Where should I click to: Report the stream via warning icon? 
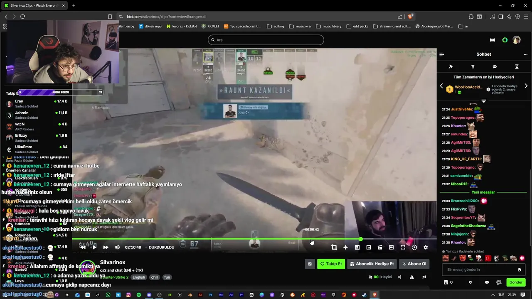click(412, 277)
